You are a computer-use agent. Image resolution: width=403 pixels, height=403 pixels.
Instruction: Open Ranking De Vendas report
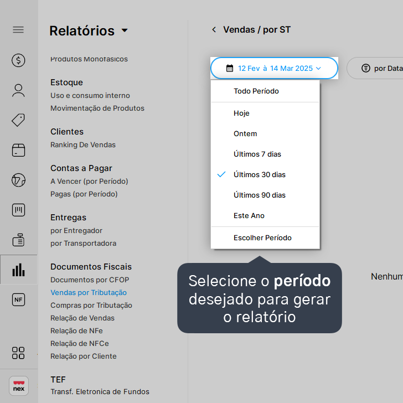point(83,145)
